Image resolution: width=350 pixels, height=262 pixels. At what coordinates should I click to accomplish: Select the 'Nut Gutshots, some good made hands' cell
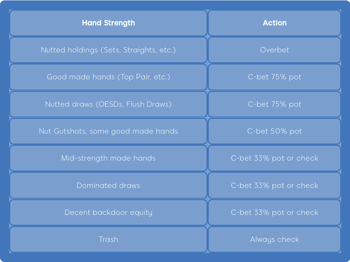pyautogui.click(x=108, y=131)
